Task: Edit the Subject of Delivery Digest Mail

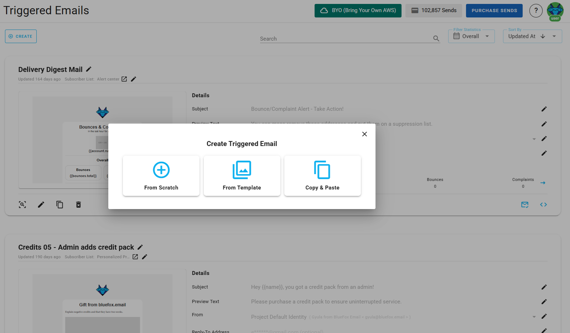Action: point(544,109)
